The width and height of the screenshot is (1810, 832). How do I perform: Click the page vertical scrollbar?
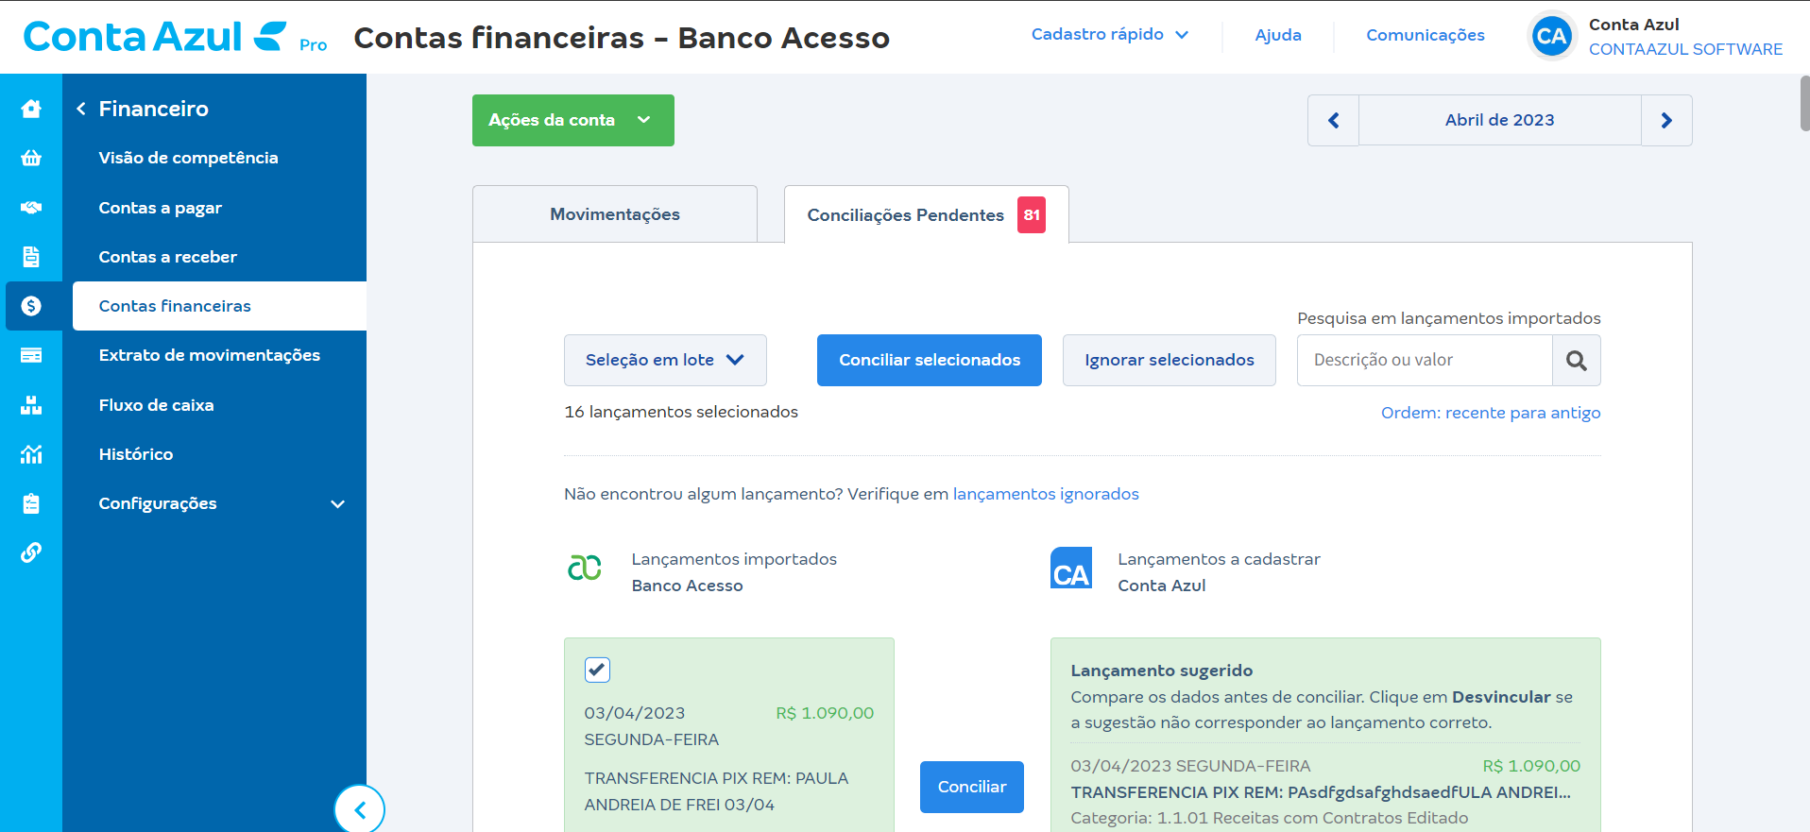1804,104
